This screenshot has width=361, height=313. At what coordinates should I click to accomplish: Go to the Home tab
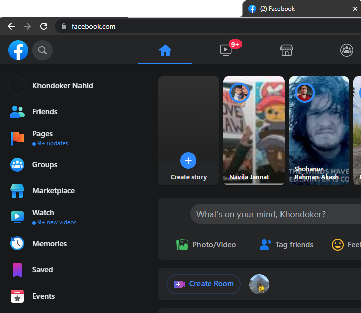(165, 50)
